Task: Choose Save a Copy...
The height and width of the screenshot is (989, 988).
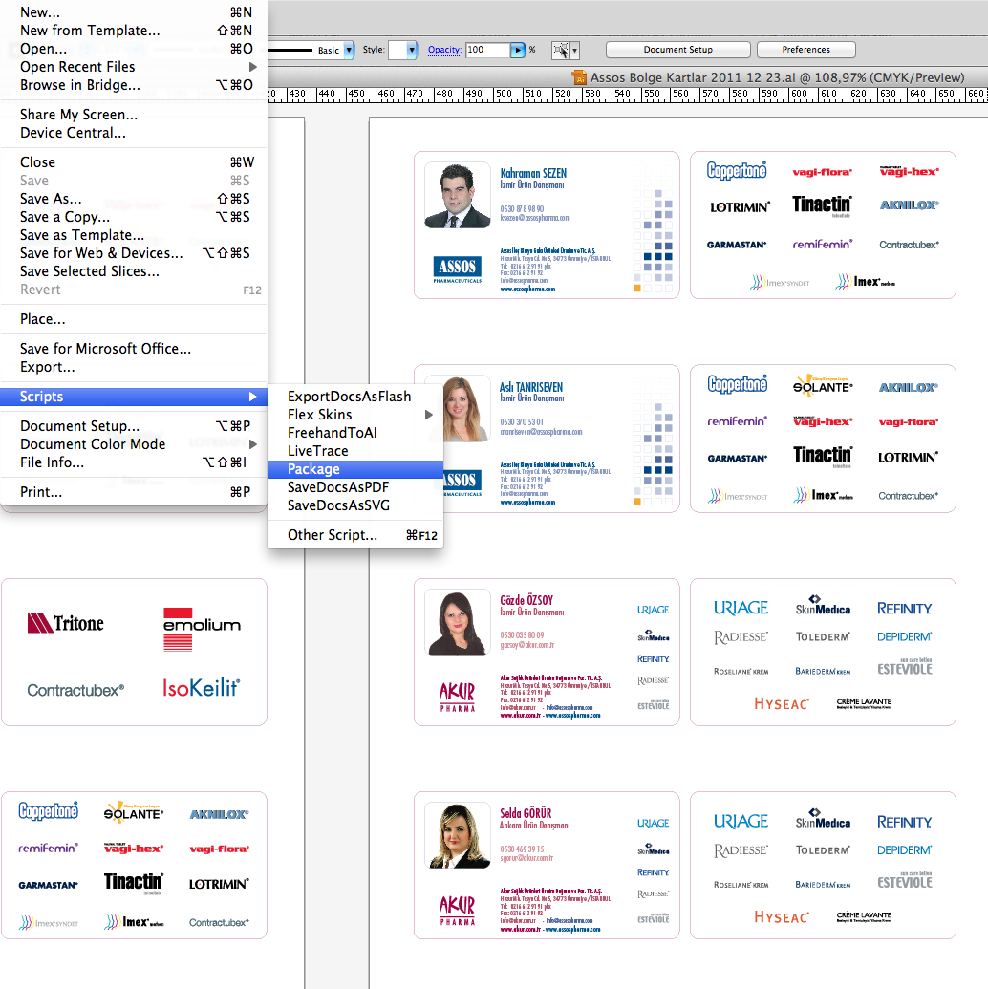Action: point(134,218)
